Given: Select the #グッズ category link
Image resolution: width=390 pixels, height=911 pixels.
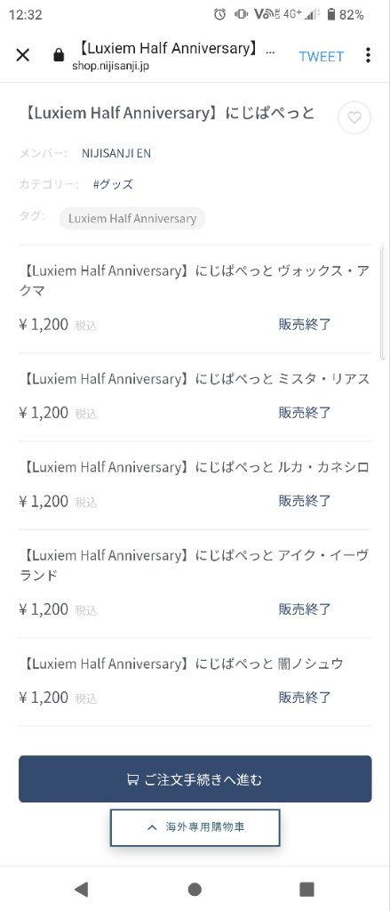Looking at the screenshot, I should coord(113,185).
